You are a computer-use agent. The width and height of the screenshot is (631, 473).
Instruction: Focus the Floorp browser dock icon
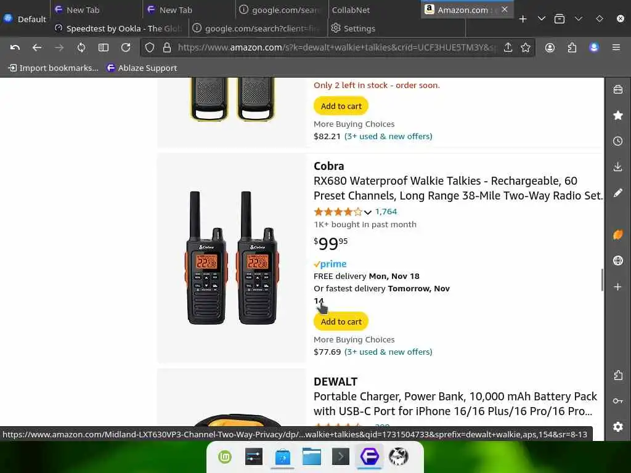[x=370, y=456]
